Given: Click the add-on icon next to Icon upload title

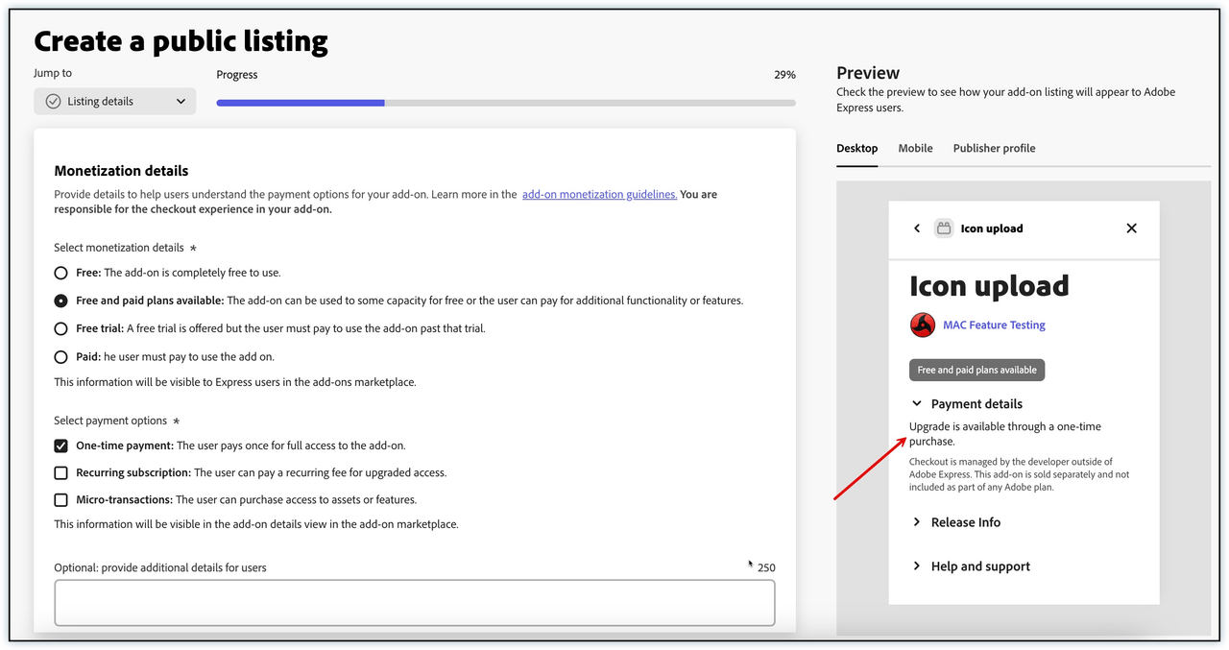Looking at the screenshot, I should [944, 229].
